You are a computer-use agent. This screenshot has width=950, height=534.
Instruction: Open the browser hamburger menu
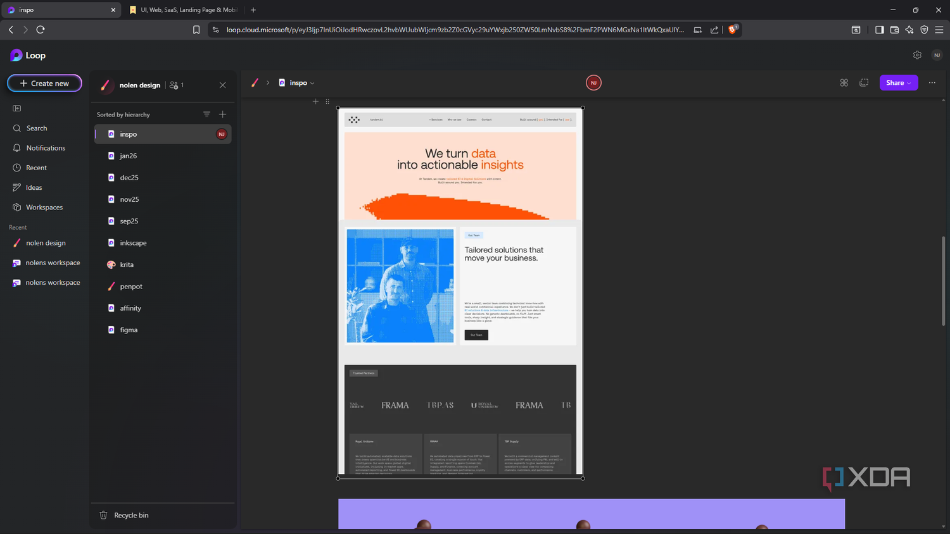(939, 30)
